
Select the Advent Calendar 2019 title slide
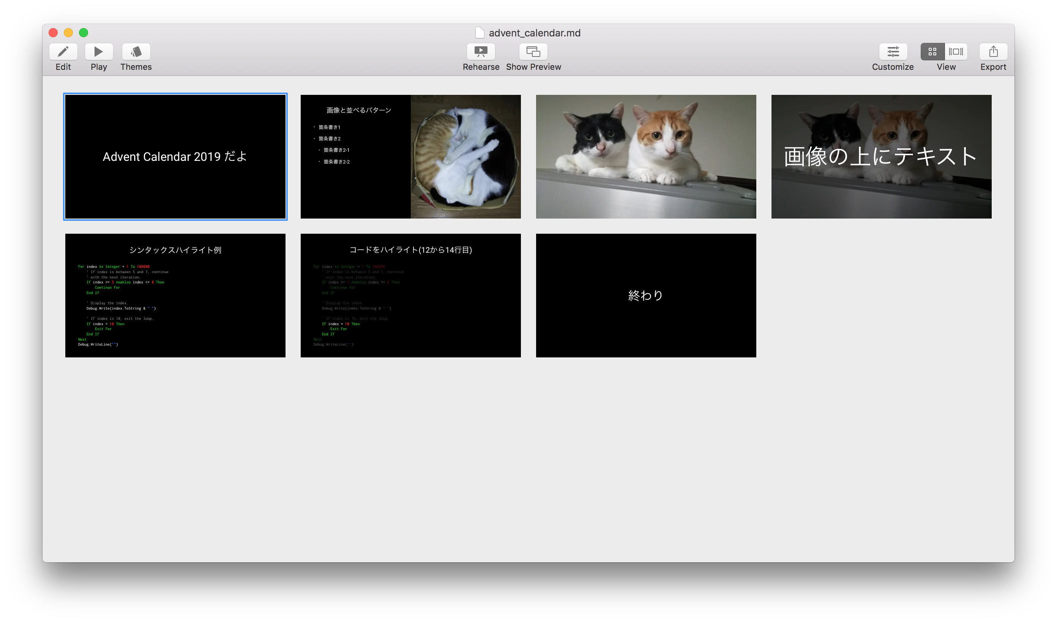coord(175,157)
